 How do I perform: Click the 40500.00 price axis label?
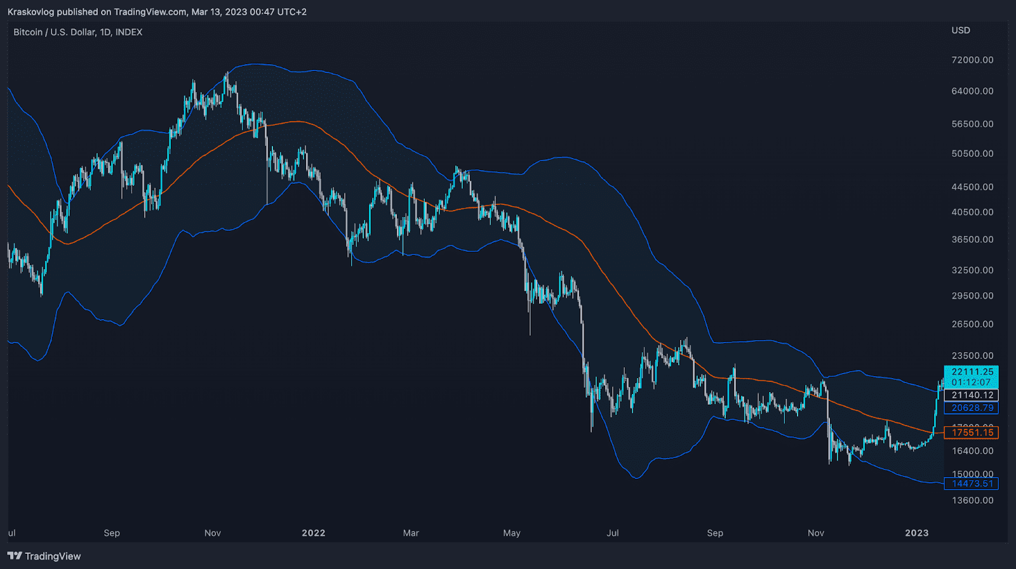tap(972, 213)
